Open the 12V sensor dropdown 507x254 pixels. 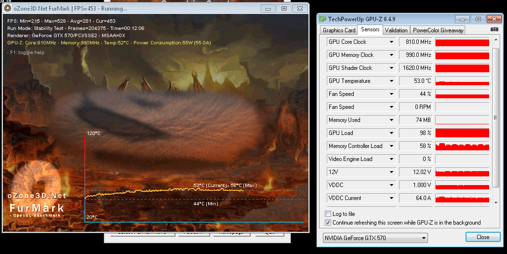click(391, 172)
